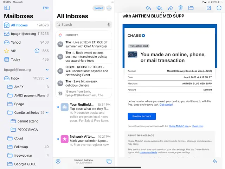Screen dimensions: 225x169
Task: Tap the Select button
Action: click(98, 8)
